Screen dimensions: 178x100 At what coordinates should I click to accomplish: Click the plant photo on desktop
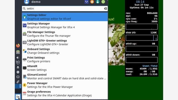(x=117, y=44)
